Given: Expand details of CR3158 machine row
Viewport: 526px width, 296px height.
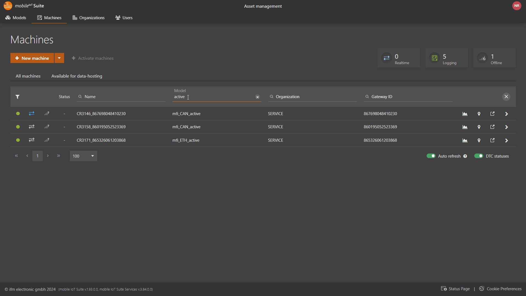Looking at the screenshot, I should pos(506,127).
